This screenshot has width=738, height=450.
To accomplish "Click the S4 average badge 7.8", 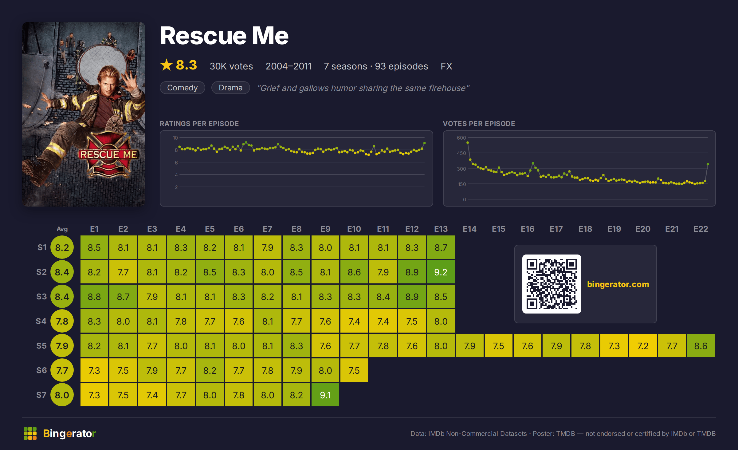I will (x=62, y=321).
